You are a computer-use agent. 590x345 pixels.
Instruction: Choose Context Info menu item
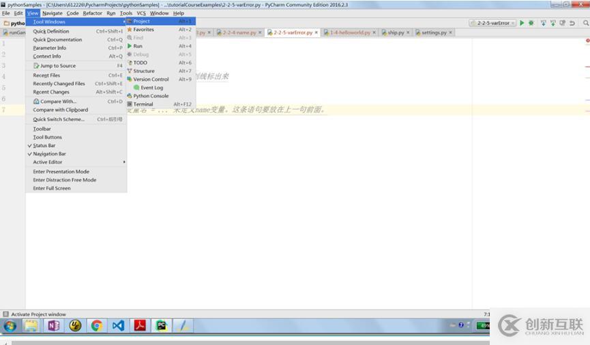pos(76,56)
